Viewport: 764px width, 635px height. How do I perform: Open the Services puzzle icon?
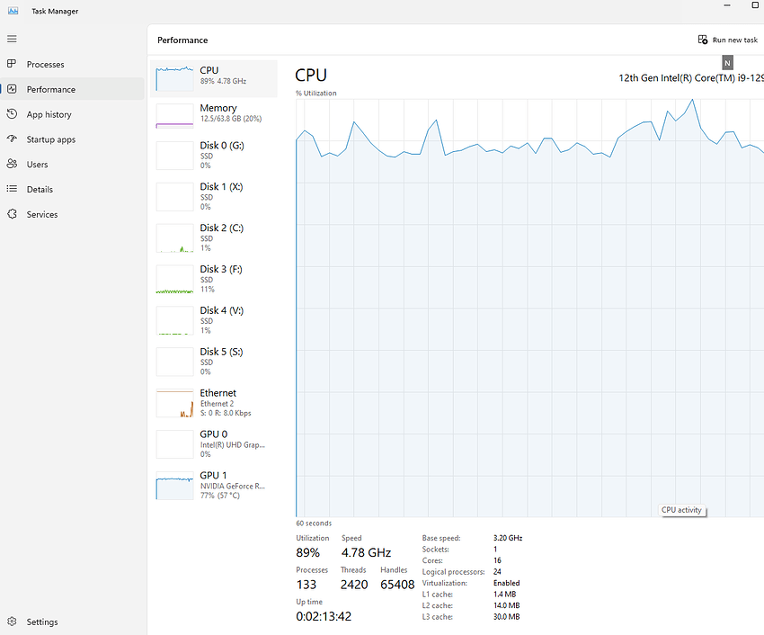12,214
